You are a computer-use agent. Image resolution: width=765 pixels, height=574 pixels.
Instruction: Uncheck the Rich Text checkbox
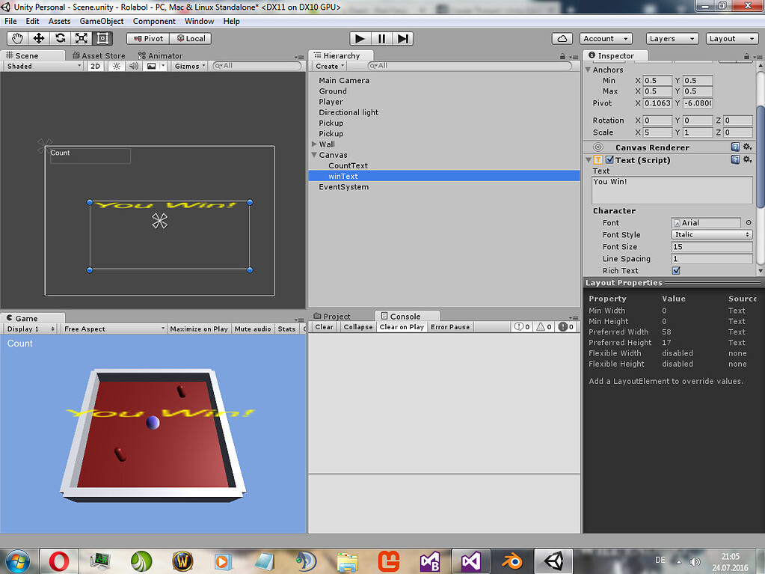point(676,270)
